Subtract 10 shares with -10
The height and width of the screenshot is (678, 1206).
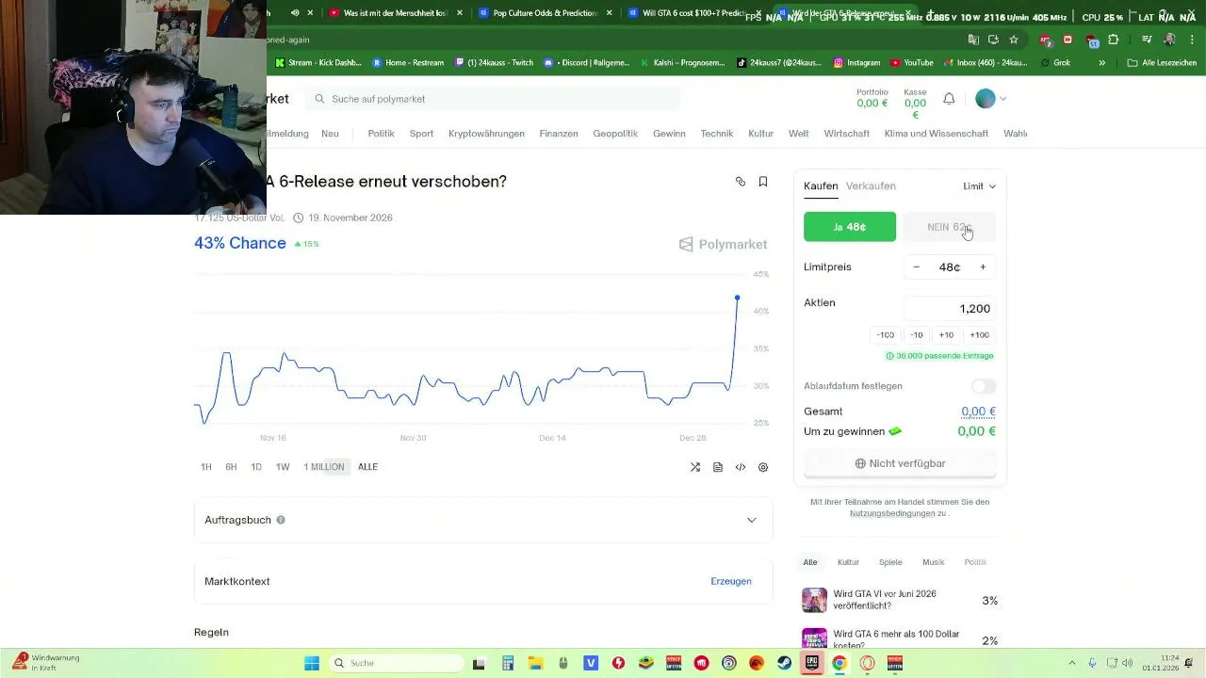(x=917, y=335)
